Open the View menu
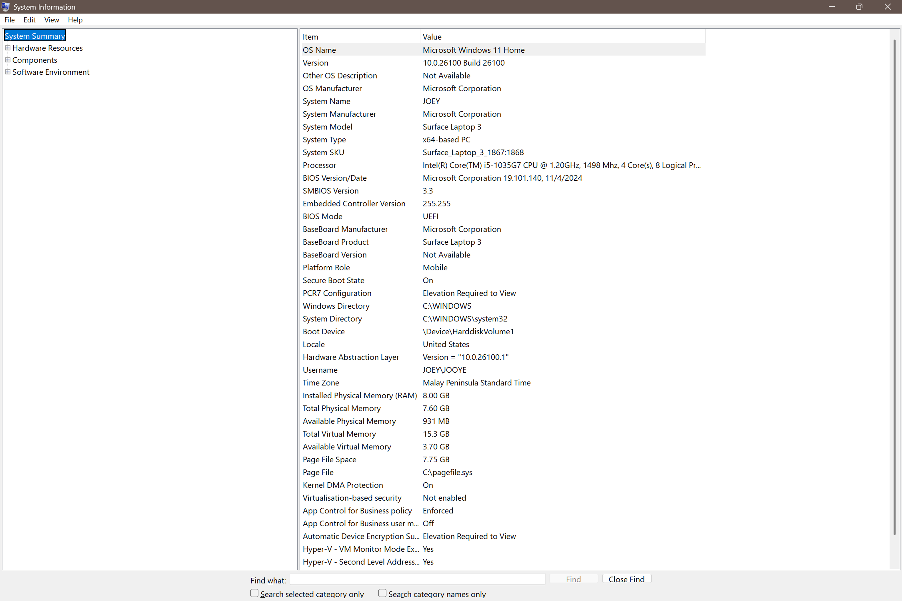The width and height of the screenshot is (902, 601). 52,20
